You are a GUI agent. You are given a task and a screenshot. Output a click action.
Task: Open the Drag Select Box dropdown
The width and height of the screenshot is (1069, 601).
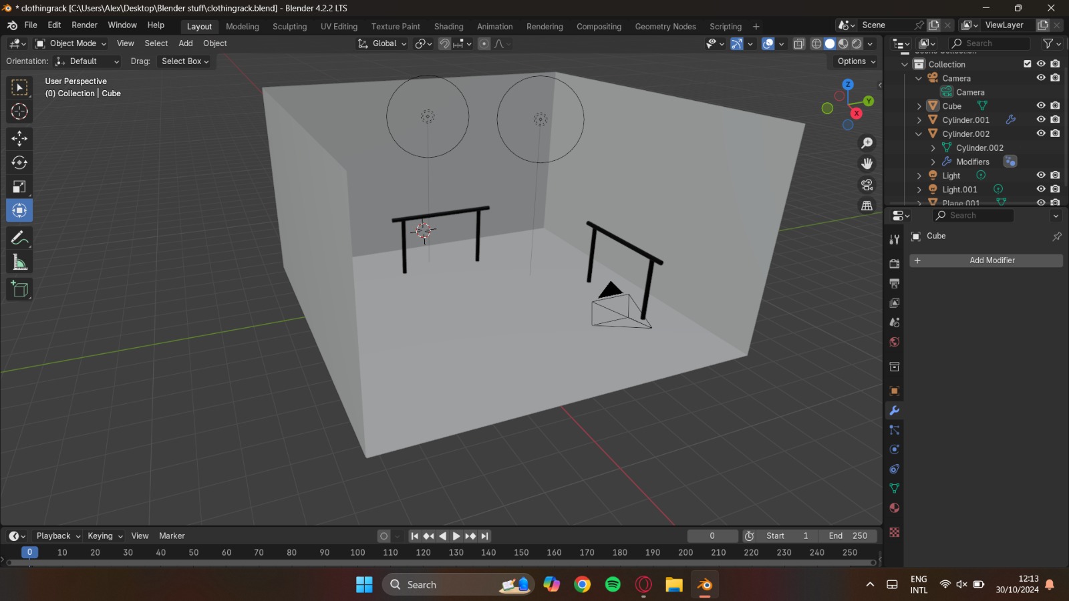184,61
